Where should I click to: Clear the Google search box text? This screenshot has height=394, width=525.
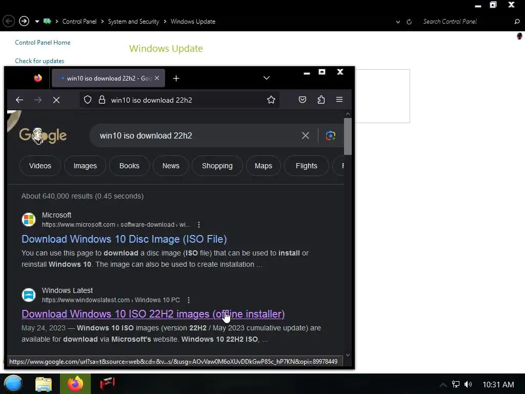306,135
